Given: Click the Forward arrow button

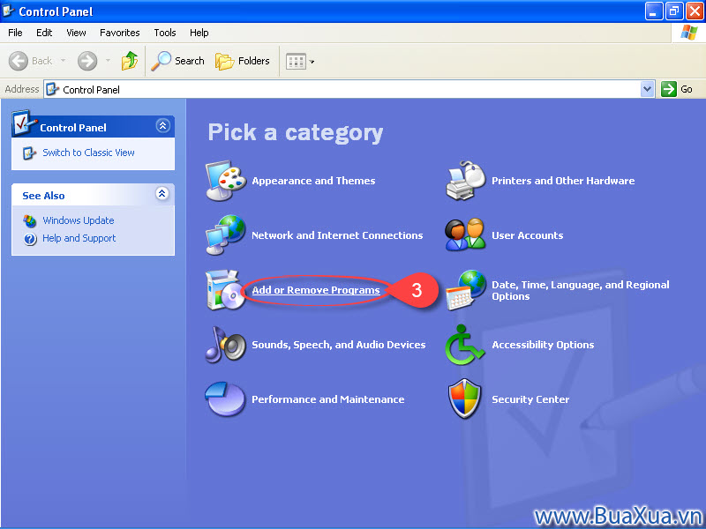Looking at the screenshot, I should 86,61.
